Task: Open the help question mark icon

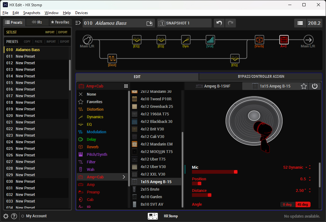Action: [x=14, y=216]
